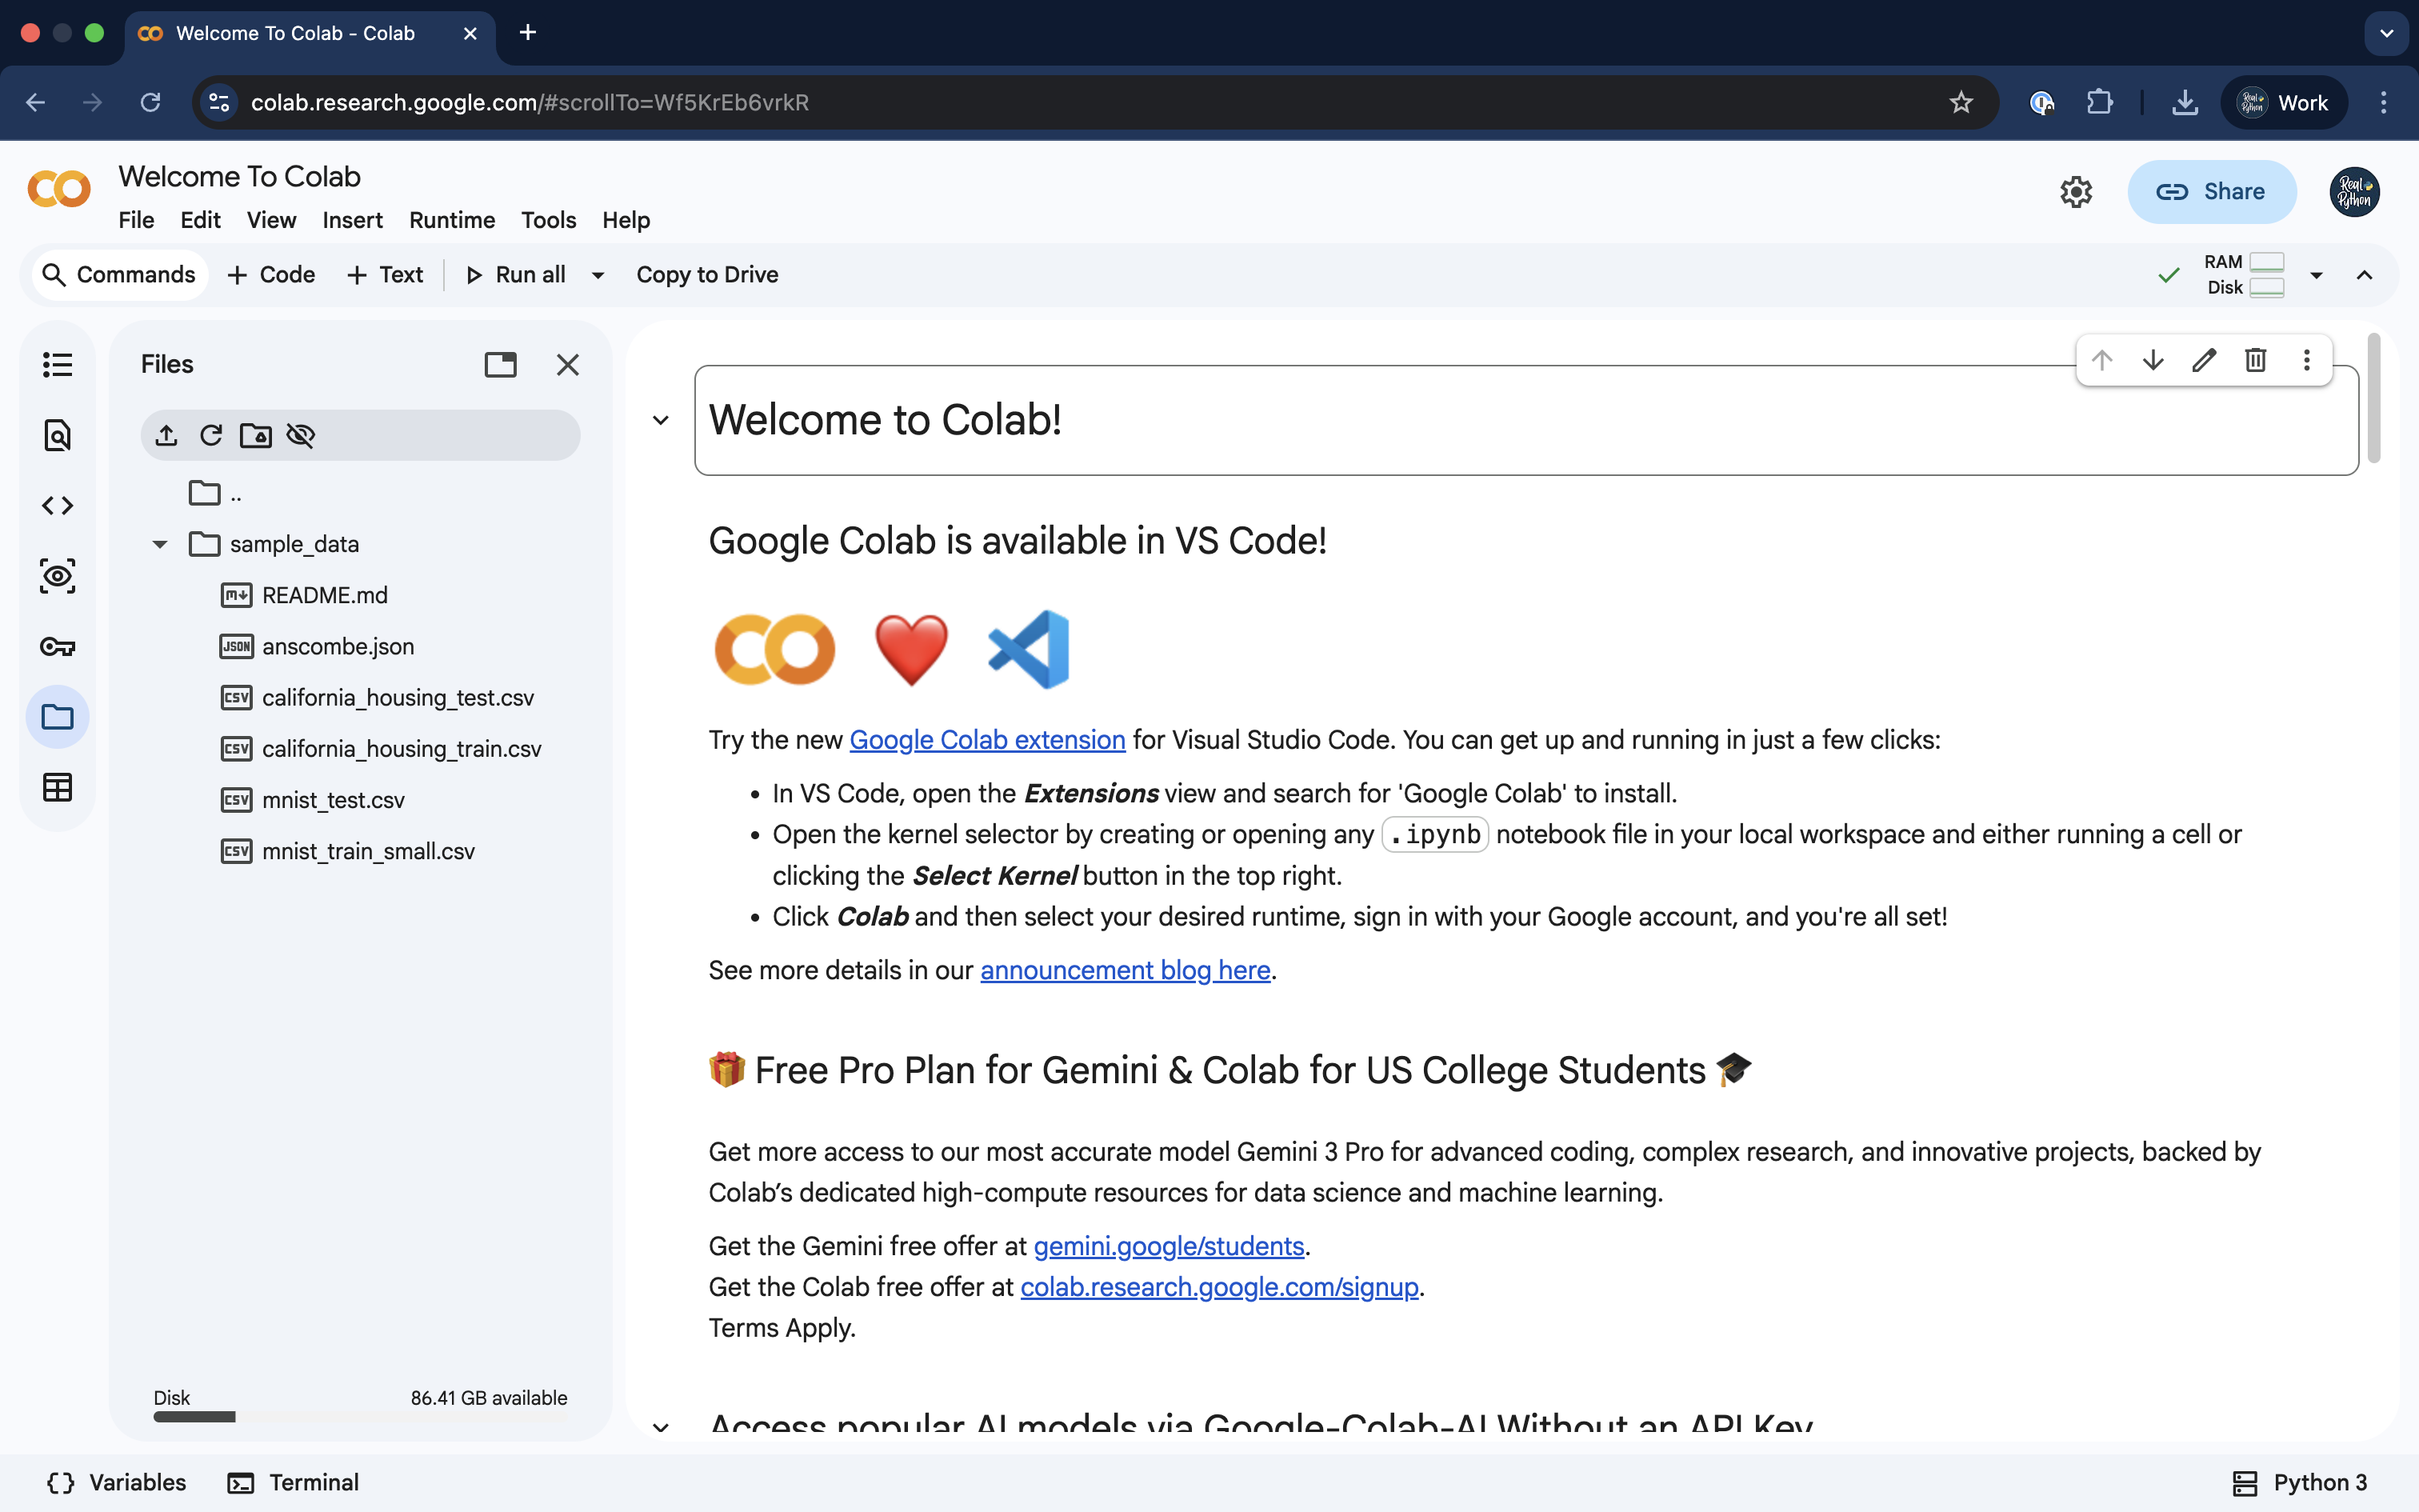2419x1512 pixels.
Task: Click the Share button
Action: pyautogui.click(x=2211, y=192)
